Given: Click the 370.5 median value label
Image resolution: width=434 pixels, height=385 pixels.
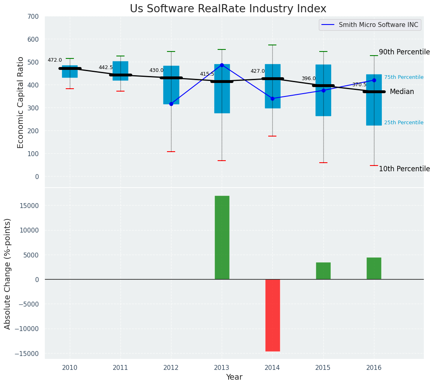Looking at the screenshot, I should pos(359,85).
